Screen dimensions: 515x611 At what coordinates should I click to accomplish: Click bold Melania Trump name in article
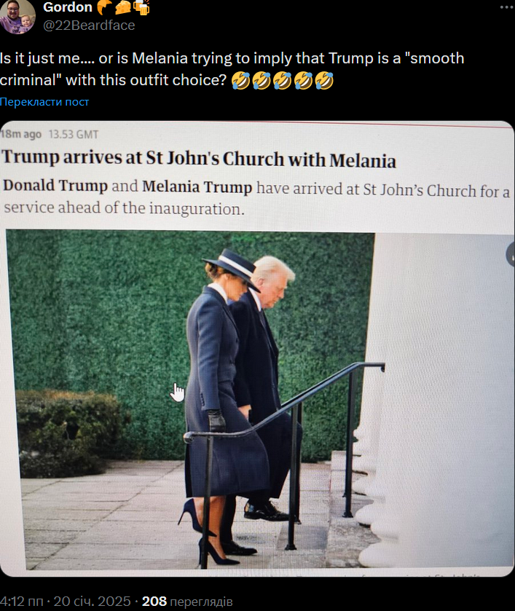pos(197,186)
